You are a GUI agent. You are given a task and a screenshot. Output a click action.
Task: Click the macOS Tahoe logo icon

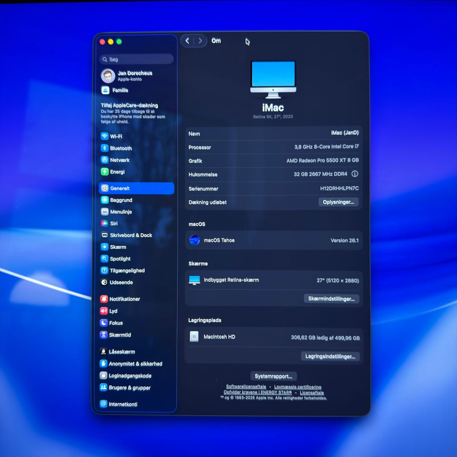pyautogui.click(x=194, y=240)
